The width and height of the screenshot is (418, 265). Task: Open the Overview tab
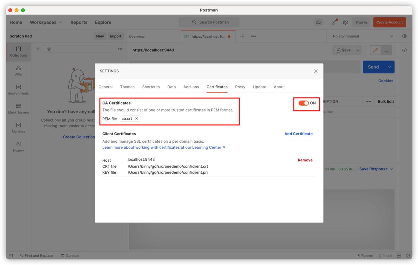(137, 36)
